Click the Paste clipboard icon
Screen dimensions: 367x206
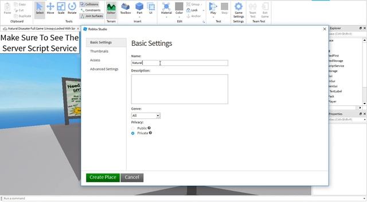(7, 9)
